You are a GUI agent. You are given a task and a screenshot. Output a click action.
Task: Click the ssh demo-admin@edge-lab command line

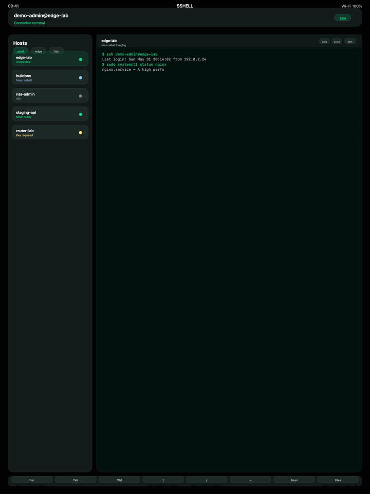click(130, 54)
